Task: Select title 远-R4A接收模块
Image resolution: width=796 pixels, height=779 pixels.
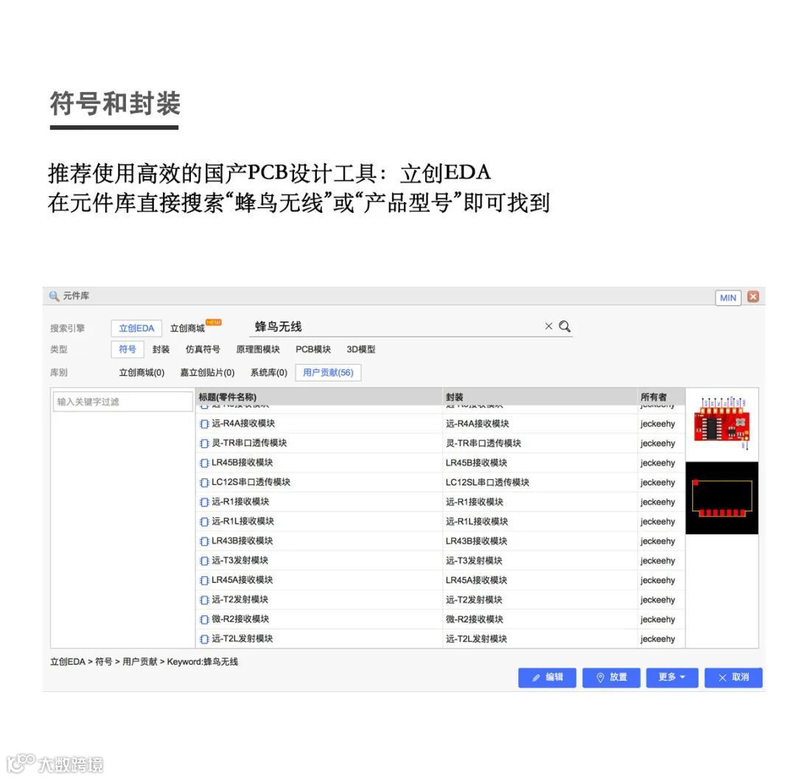Action: tap(243, 423)
